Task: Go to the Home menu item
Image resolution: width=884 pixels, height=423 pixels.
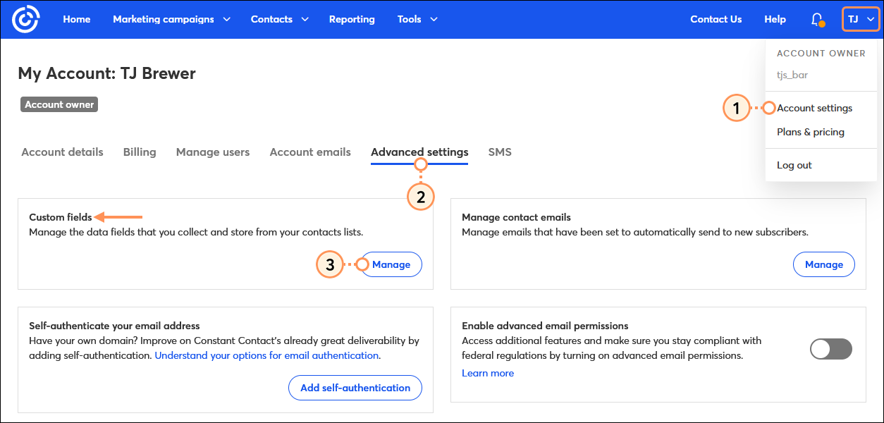Action: coord(77,19)
